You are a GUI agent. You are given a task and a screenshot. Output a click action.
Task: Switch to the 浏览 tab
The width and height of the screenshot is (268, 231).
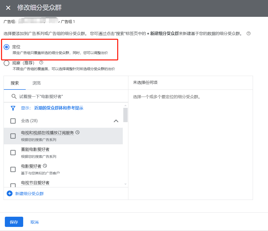[x=36, y=83]
